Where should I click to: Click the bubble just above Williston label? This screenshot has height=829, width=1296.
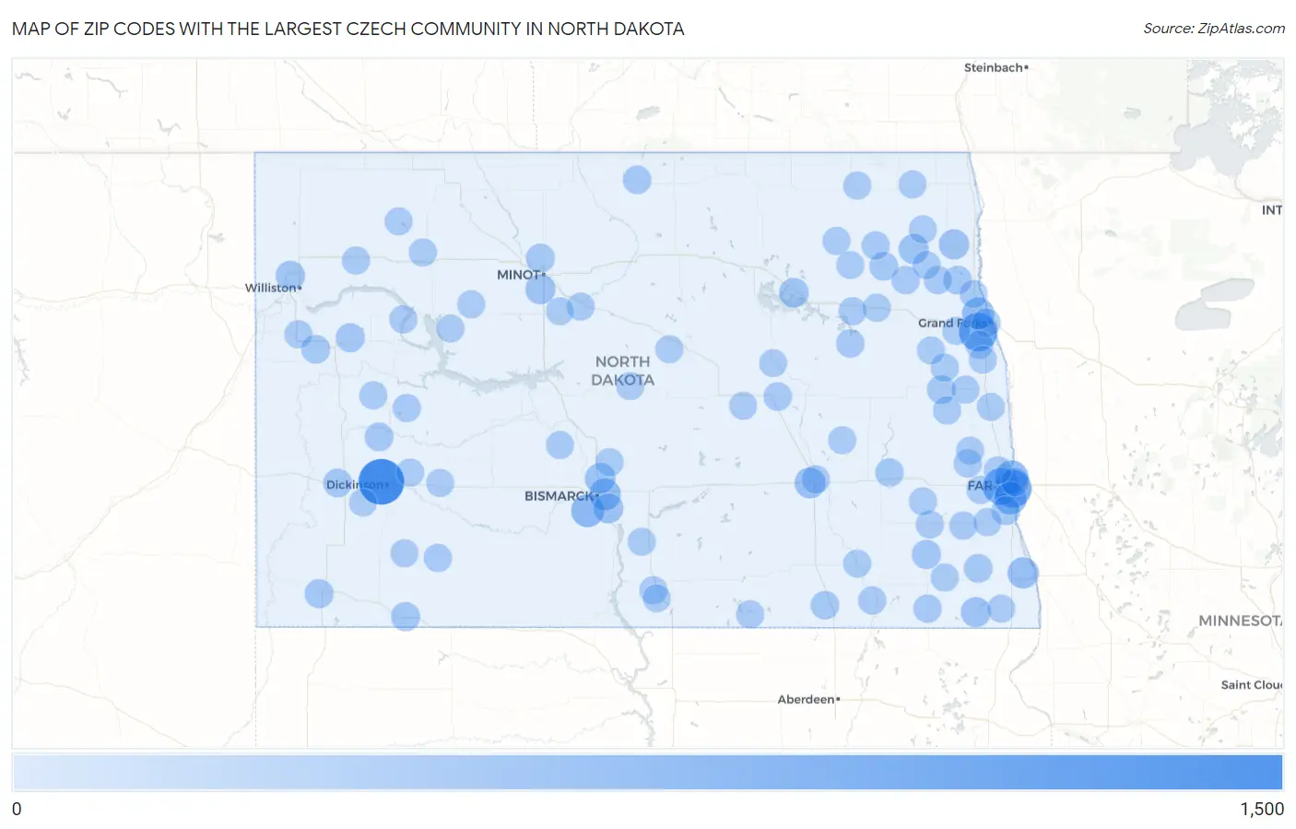[290, 275]
